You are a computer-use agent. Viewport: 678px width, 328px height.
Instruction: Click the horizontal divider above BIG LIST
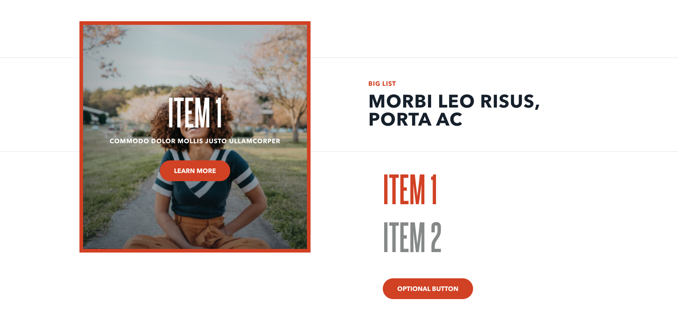coord(494,57)
